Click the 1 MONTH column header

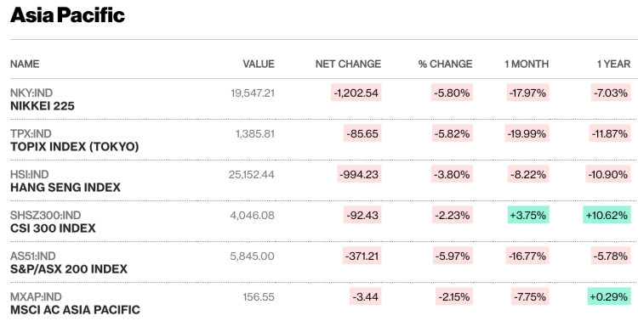click(x=527, y=64)
